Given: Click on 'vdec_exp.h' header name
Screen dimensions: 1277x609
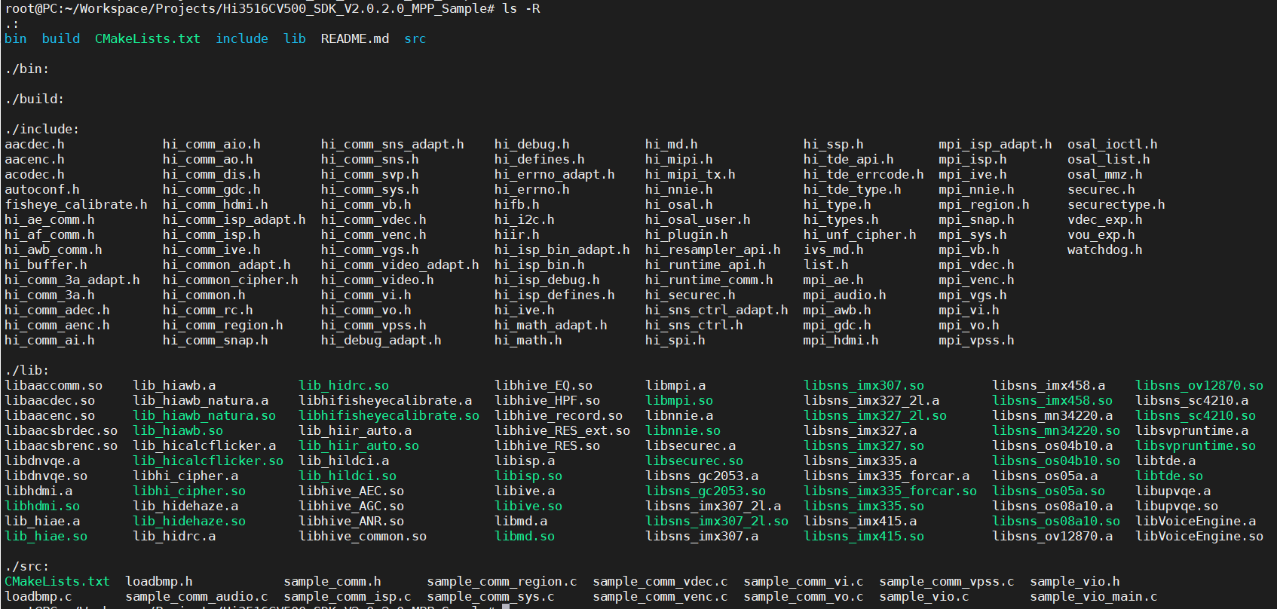Looking at the screenshot, I should pos(1105,219).
